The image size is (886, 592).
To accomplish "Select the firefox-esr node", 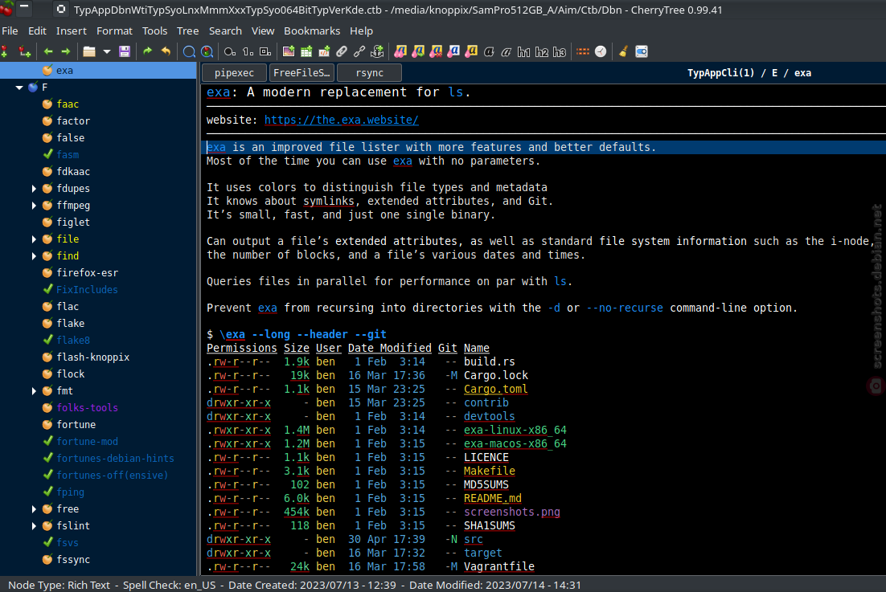I will click(88, 272).
